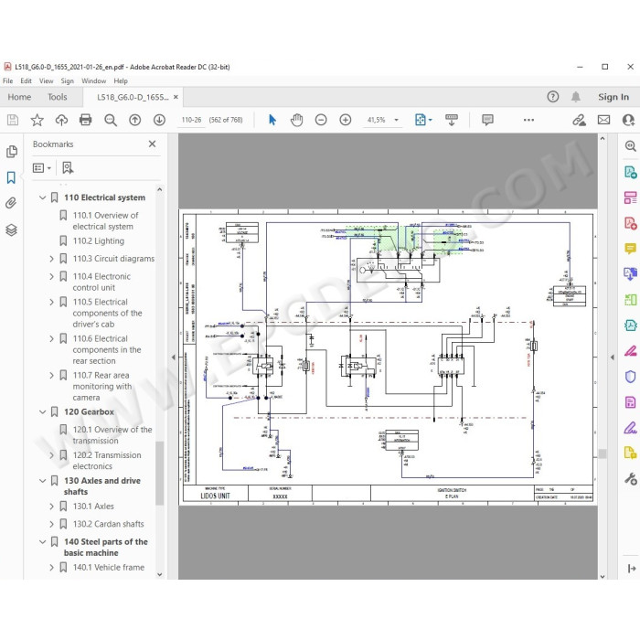Open the Sign menu
Viewport: 640px width, 640px height.
click(68, 80)
